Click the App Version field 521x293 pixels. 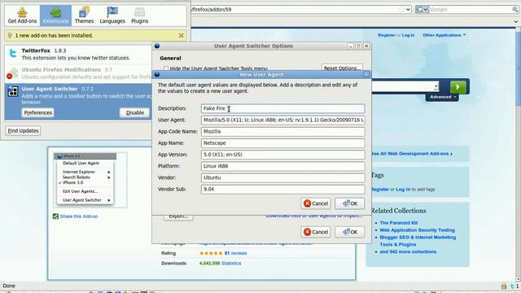click(282, 155)
